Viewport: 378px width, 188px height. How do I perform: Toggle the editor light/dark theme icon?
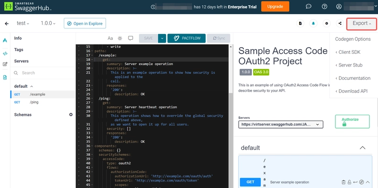pos(120,38)
